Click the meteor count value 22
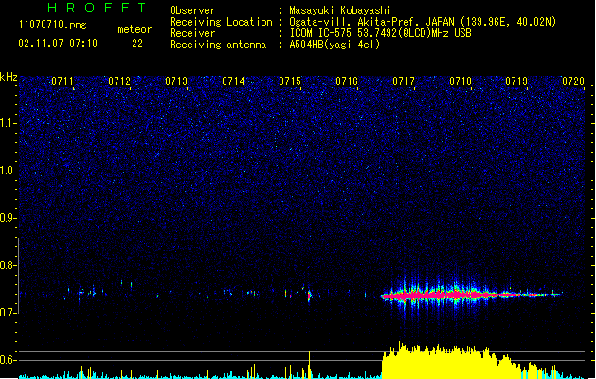Image resolution: width=596 pixels, height=379 pixels. point(137,44)
